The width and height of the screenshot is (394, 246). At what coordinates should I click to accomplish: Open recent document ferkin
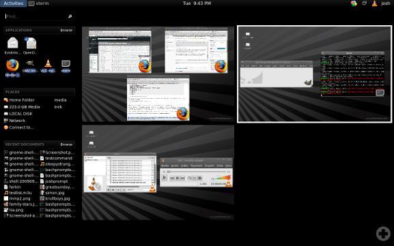coord(12,187)
